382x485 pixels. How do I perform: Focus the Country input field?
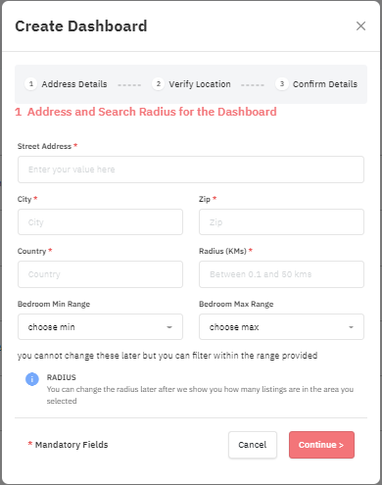point(100,274)
